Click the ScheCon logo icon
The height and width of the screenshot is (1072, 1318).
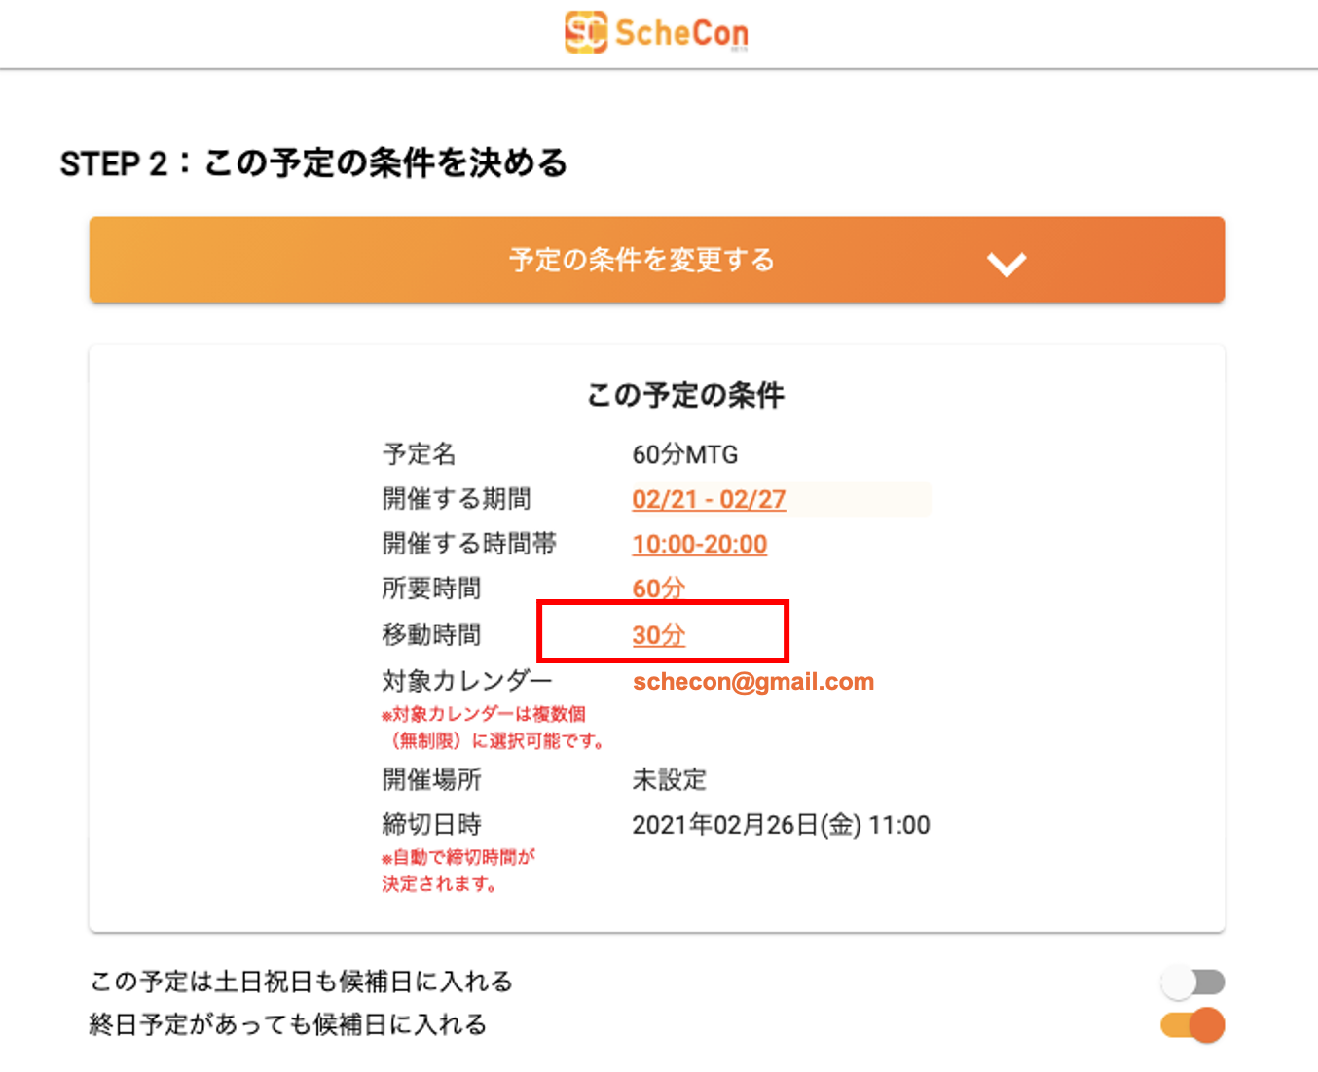pos(586,32)
